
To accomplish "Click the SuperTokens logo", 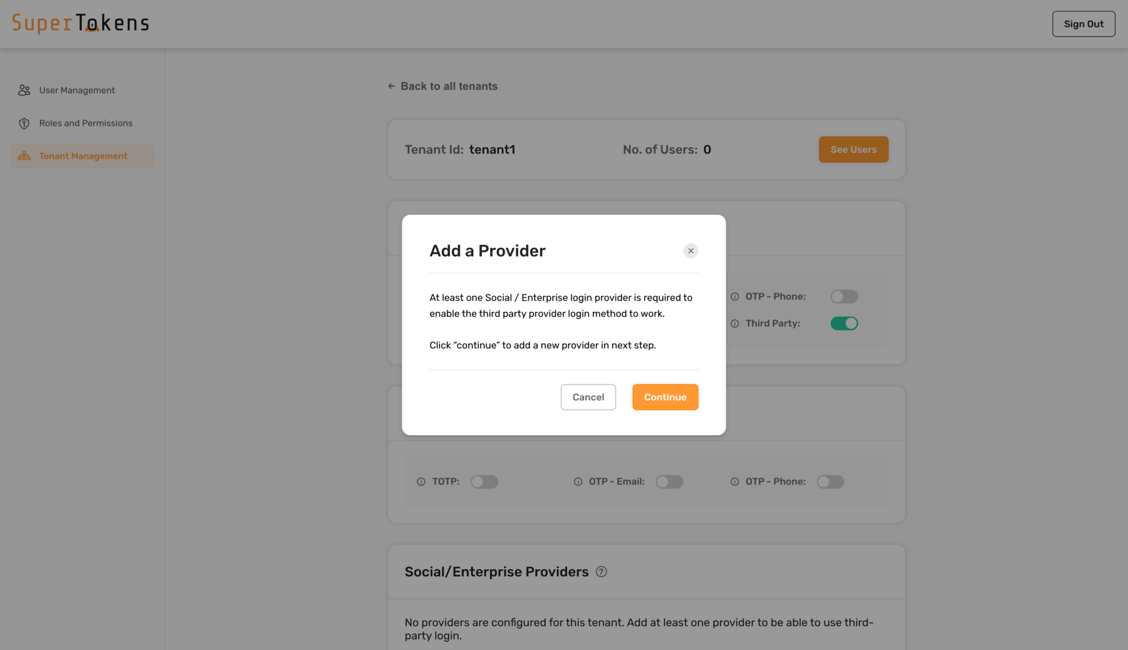I will click(80, 23).
